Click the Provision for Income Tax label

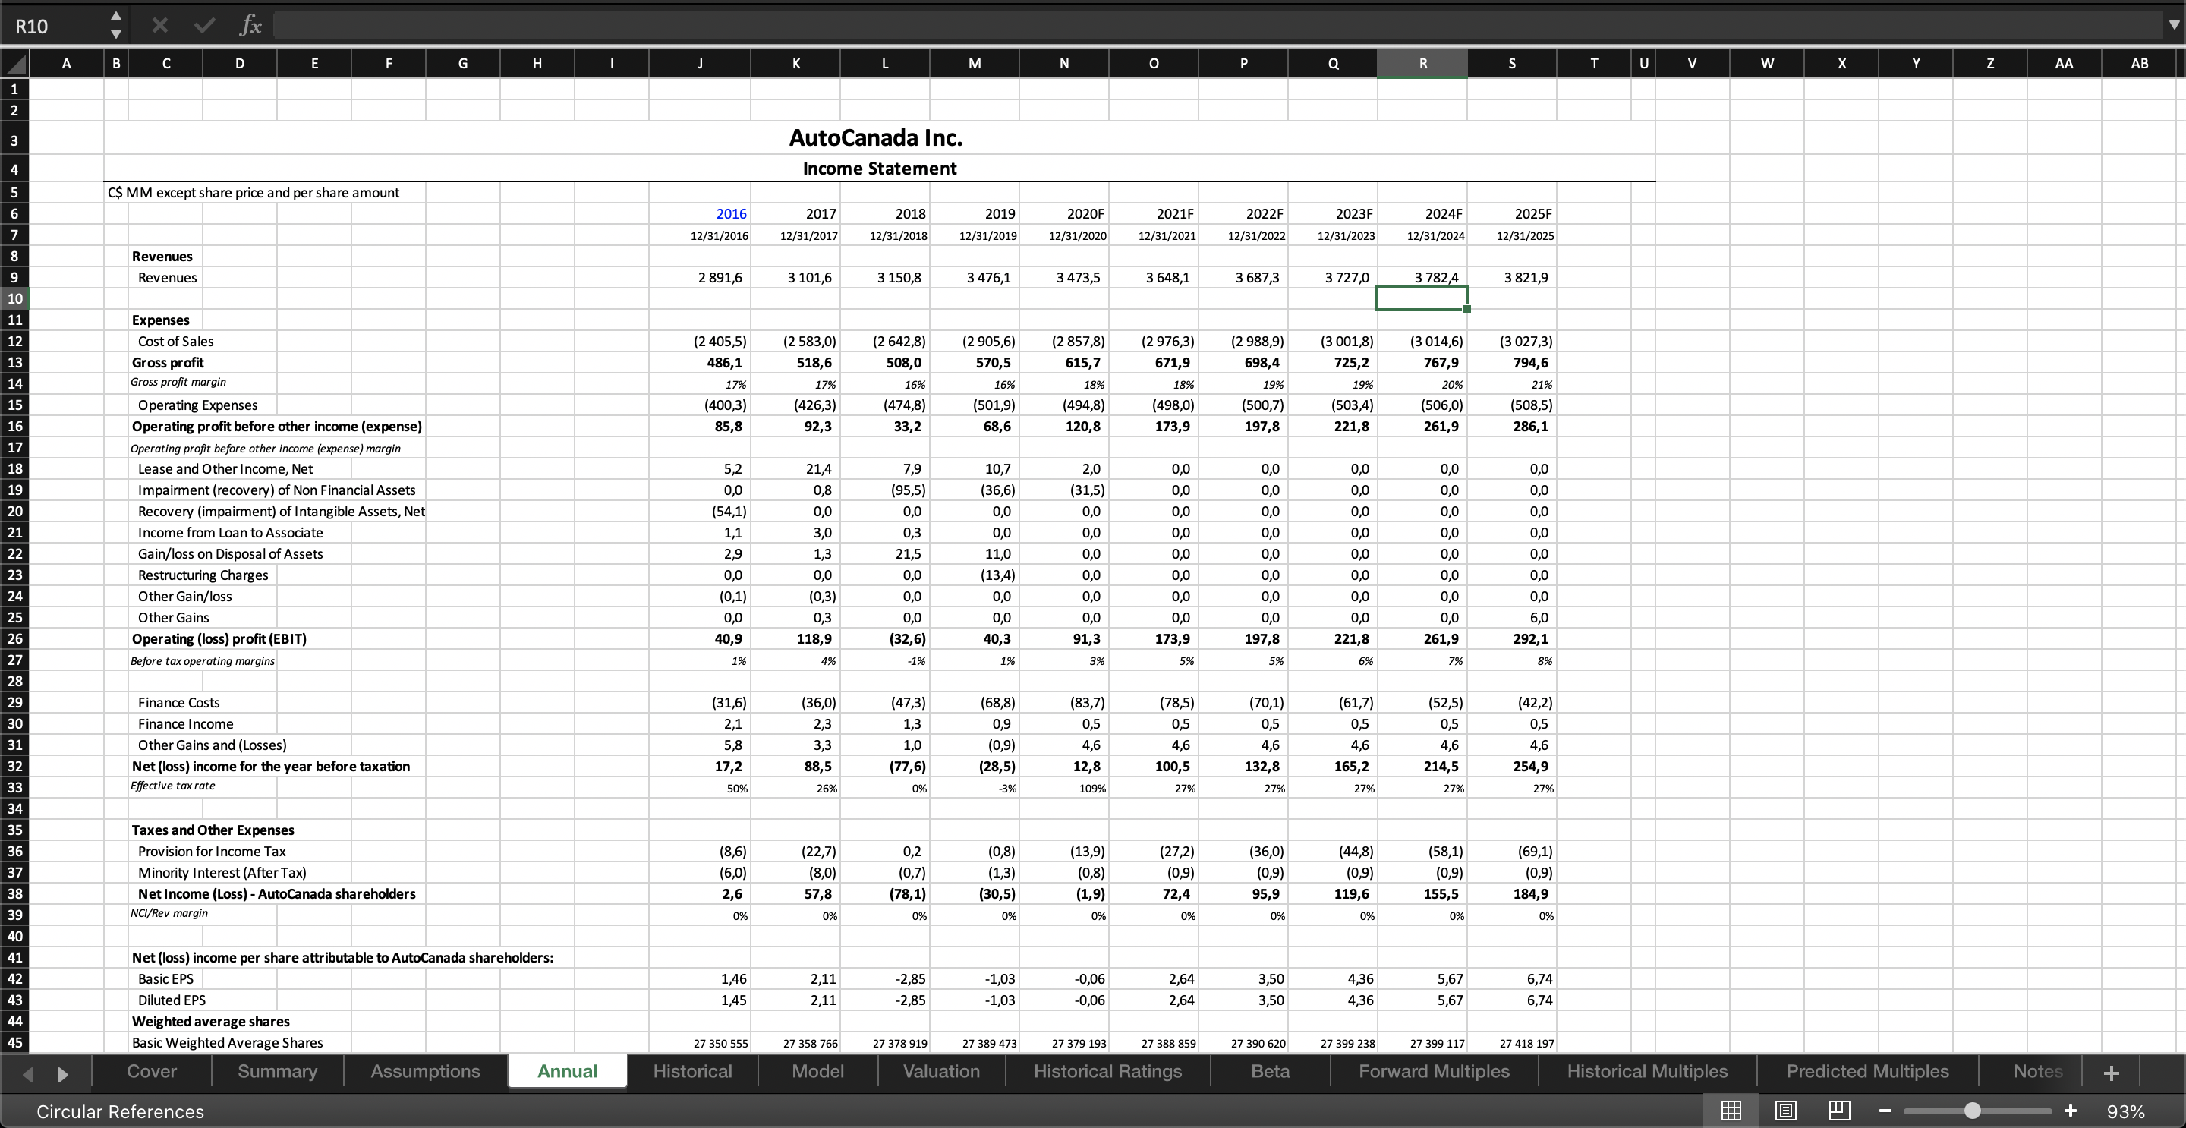tap(211, 851)
